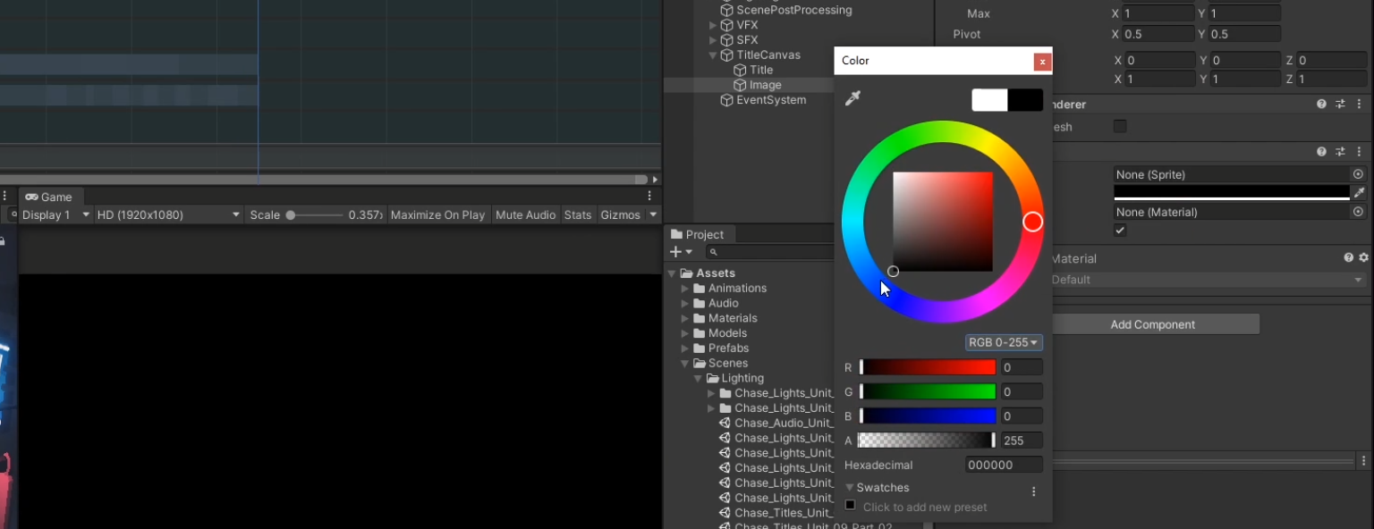Pick the eyedropper in the Color window
The width and height of the screenshot is (1374, 529).
(x=852, y=98)
